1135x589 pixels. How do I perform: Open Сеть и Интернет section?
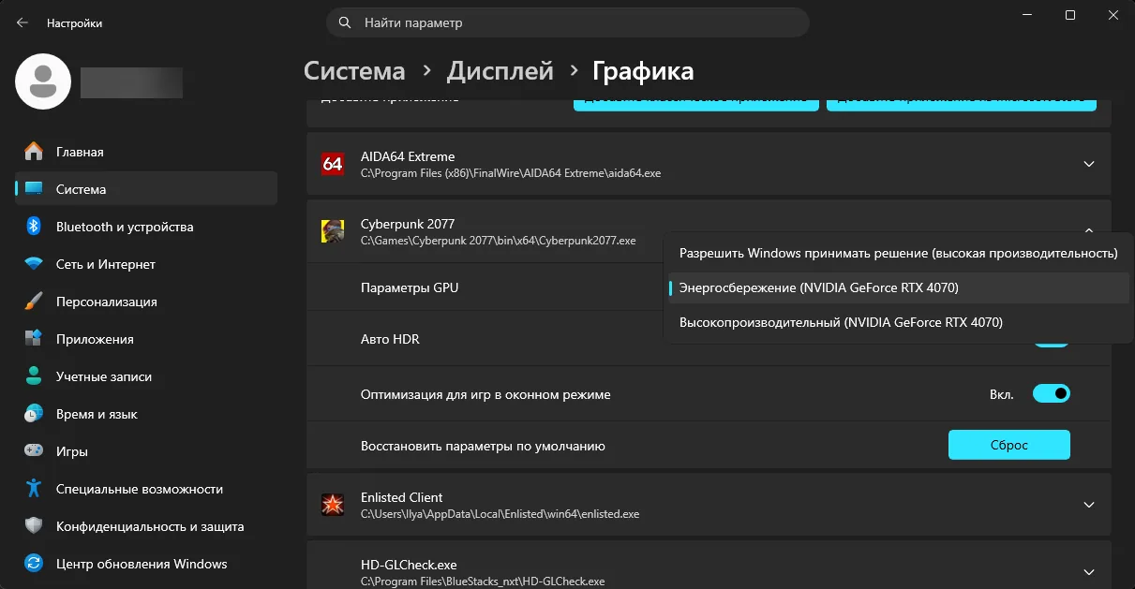[146, 264]
